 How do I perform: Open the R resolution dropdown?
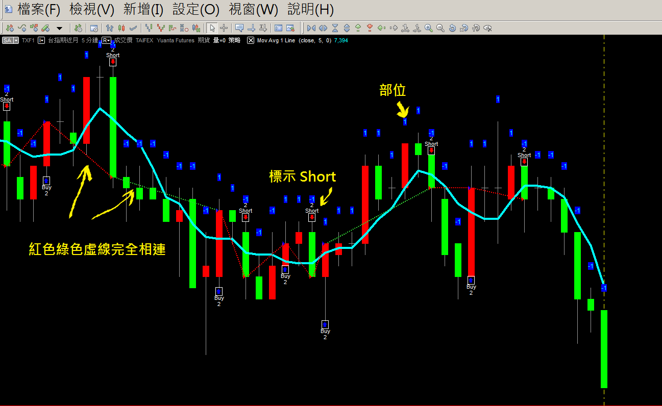106,40
